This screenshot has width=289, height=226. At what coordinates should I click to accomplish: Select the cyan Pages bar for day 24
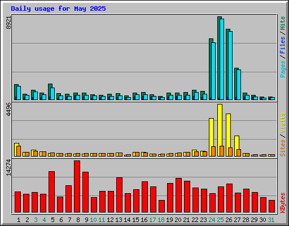pyautogui.click(x=213, y=71)
